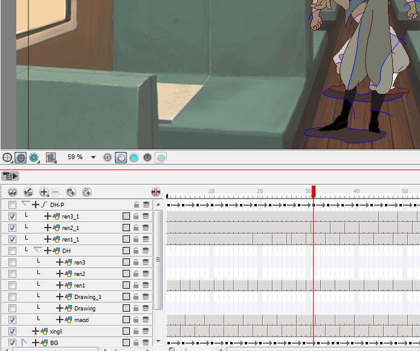Screen dimensions: 420x351
Task: Click the layer list scroll down arrow
Action: (158, 341)
